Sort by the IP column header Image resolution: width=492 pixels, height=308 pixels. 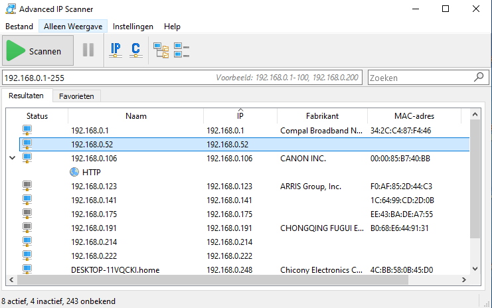point(240,116)
